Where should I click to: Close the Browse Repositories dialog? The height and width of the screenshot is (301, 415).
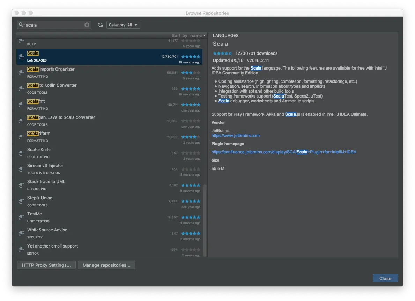click(x=385, y=278)
